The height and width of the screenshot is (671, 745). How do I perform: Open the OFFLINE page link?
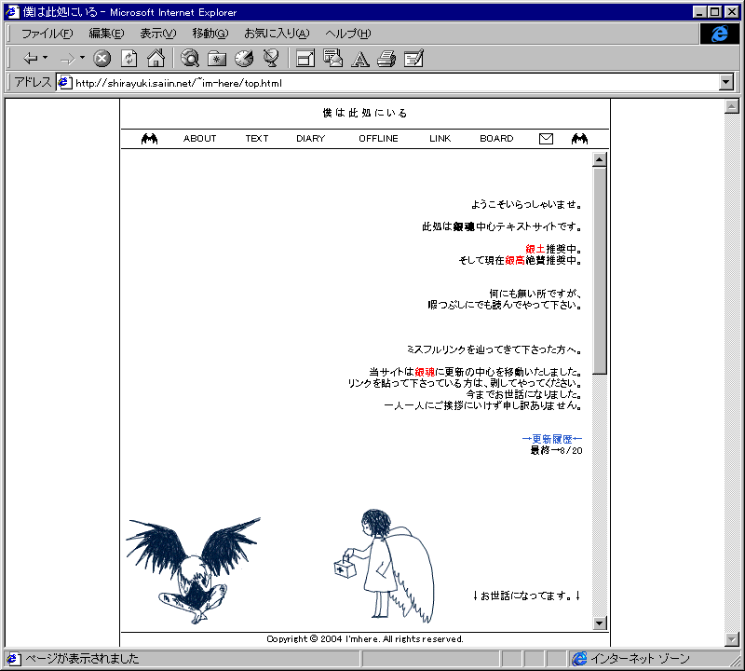(378, 138)
